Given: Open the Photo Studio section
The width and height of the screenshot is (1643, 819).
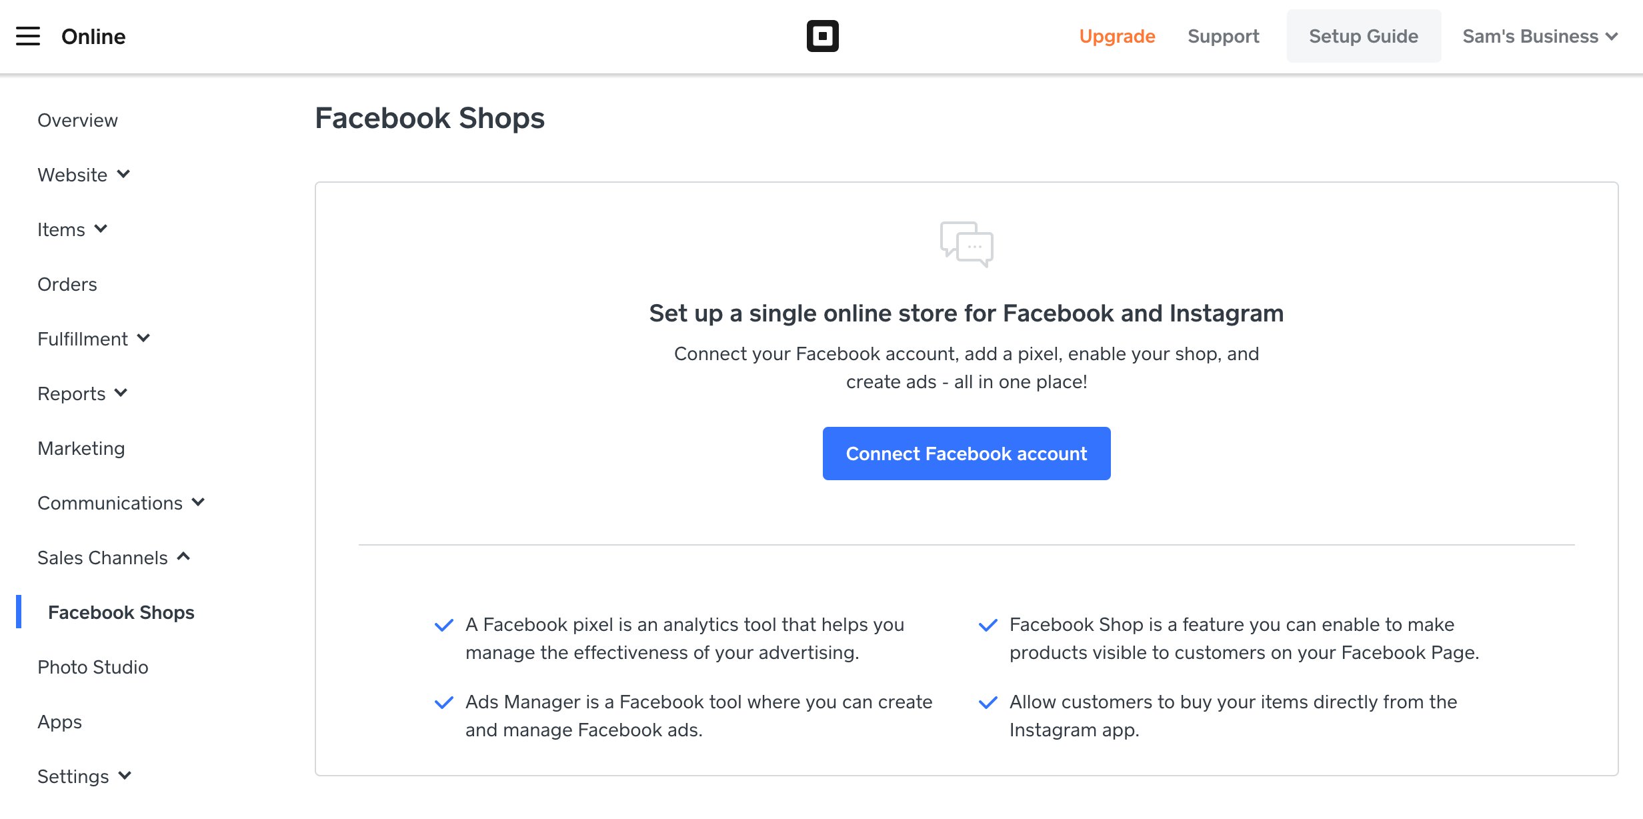Looking at the screenshot, I should pyautogui.click(x=93, y=667).
